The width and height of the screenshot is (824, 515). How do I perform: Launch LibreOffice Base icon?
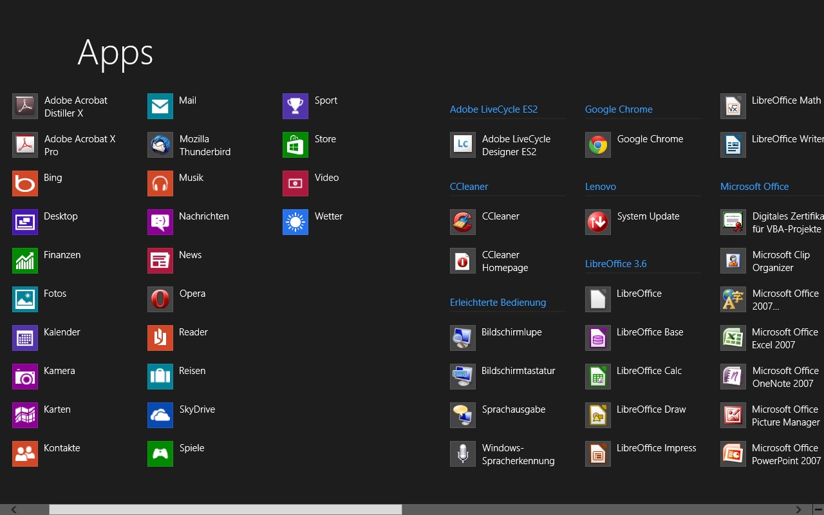pyautogui.click(x=598, y=338)
